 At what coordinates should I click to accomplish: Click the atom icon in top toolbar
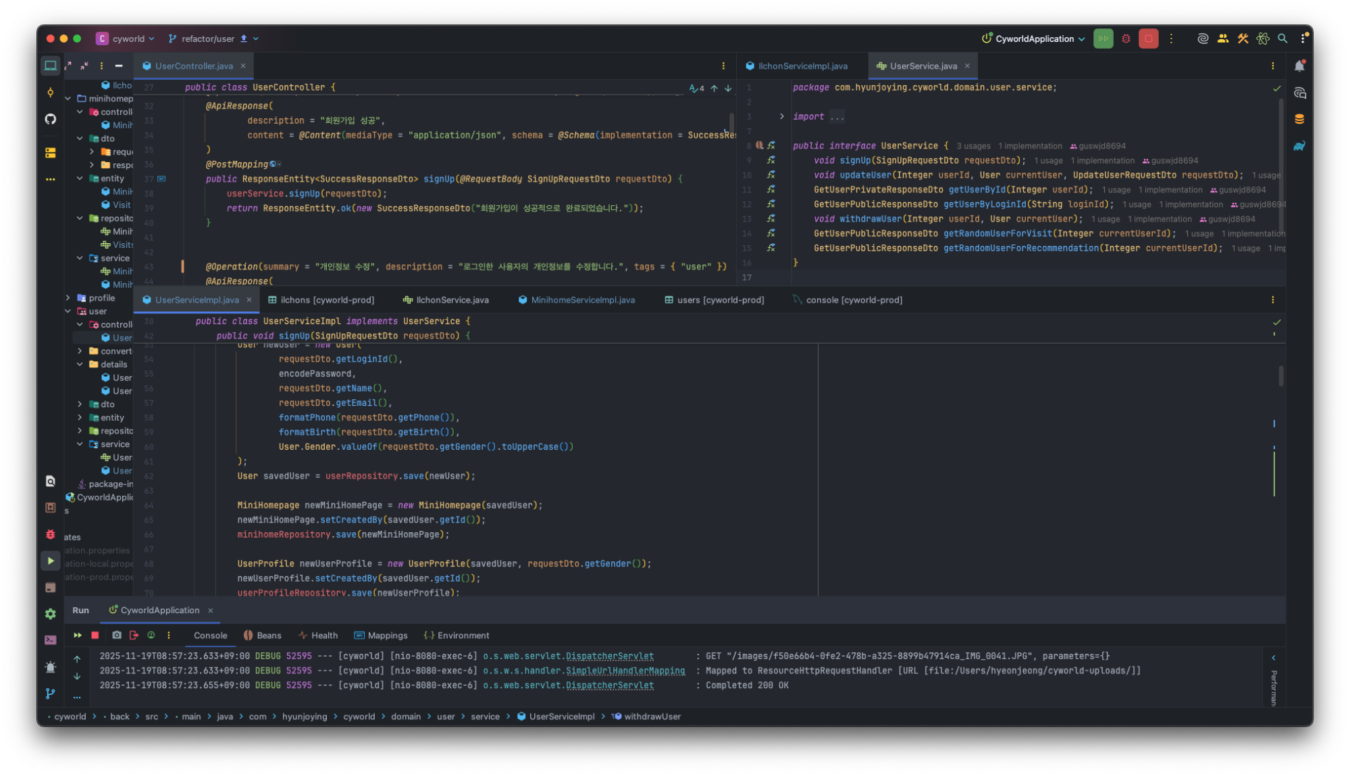1263,38
